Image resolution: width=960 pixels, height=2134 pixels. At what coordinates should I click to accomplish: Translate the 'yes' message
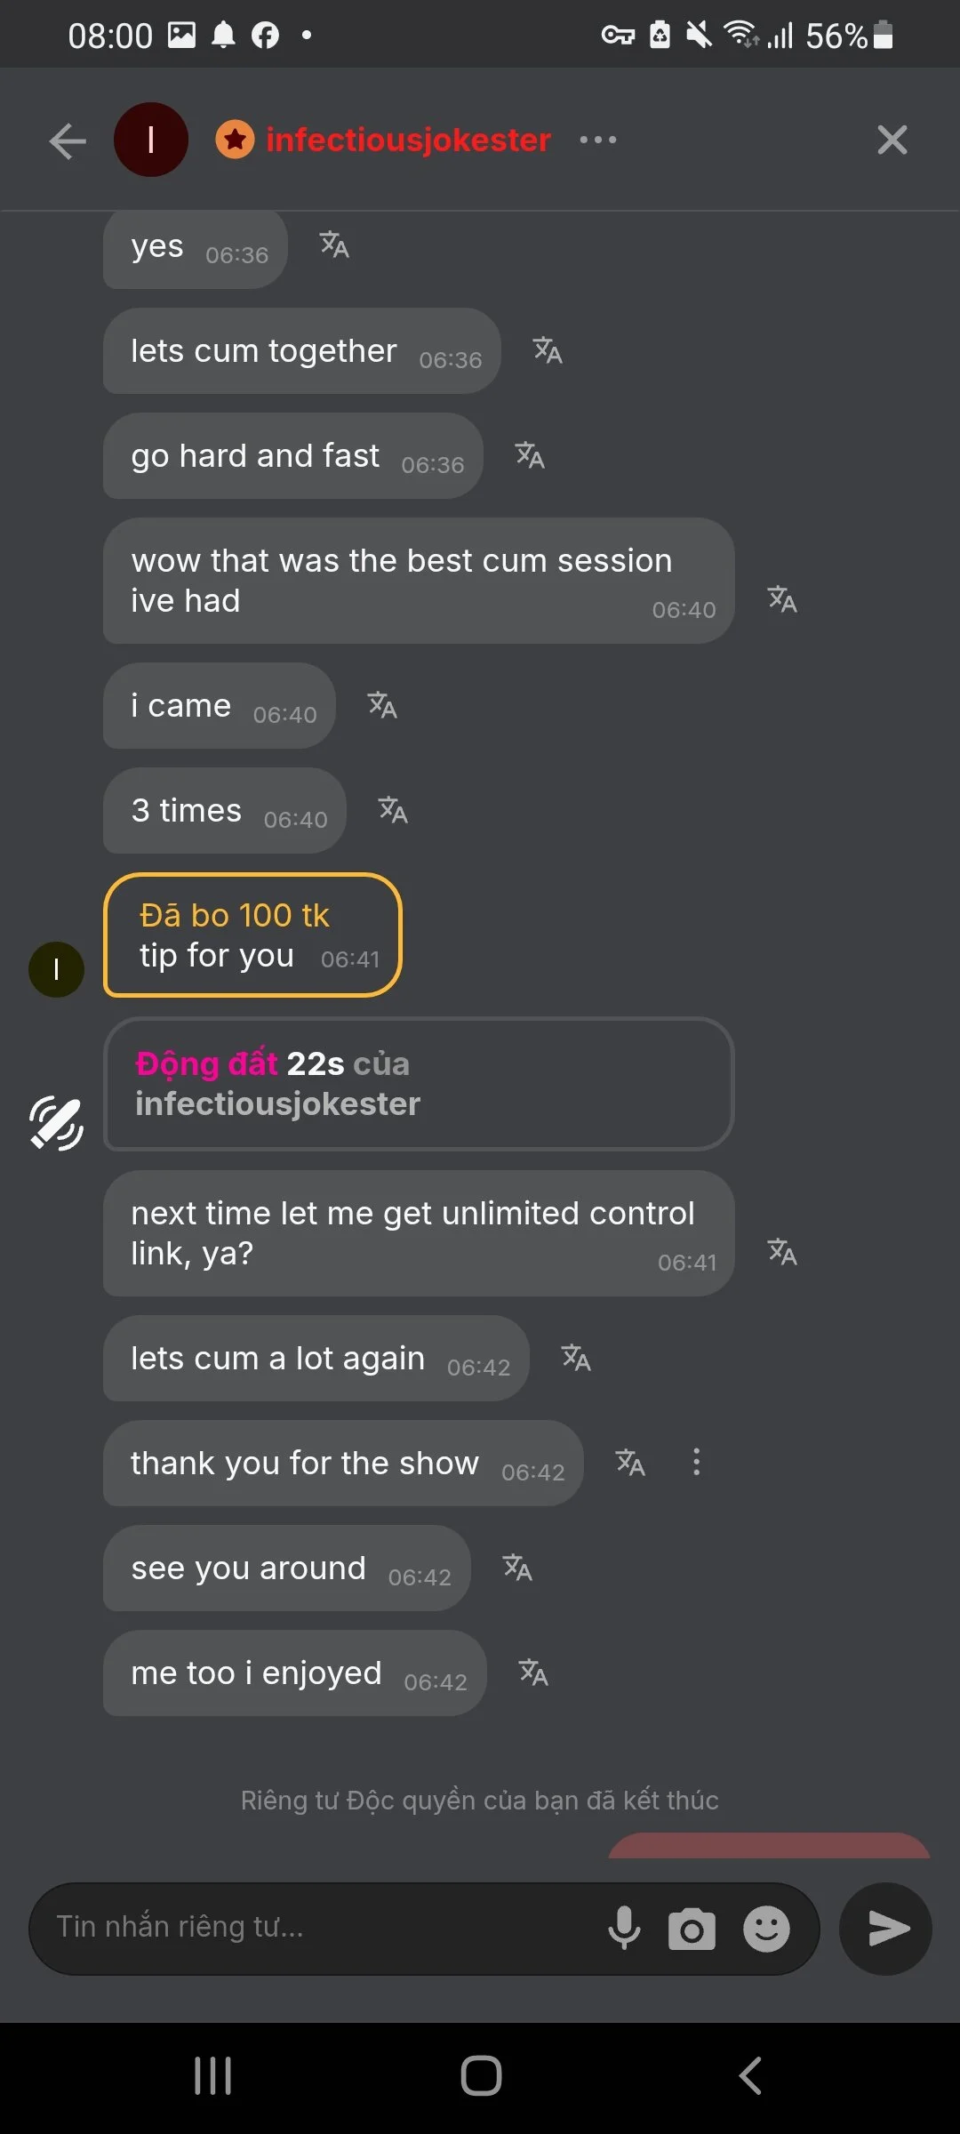pos(335,245)
